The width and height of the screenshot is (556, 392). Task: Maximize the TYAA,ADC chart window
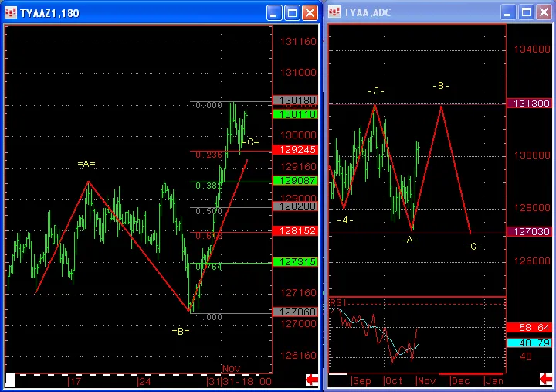pos(525,13)
